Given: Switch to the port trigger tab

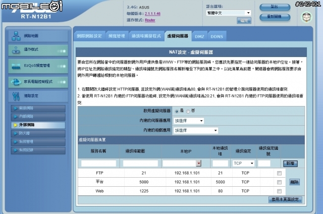Looking at the screenshot, I should [146, 36].
